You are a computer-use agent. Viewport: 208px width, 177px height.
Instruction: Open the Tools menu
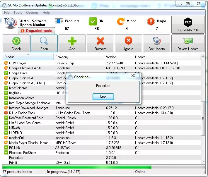pos(18,13)
